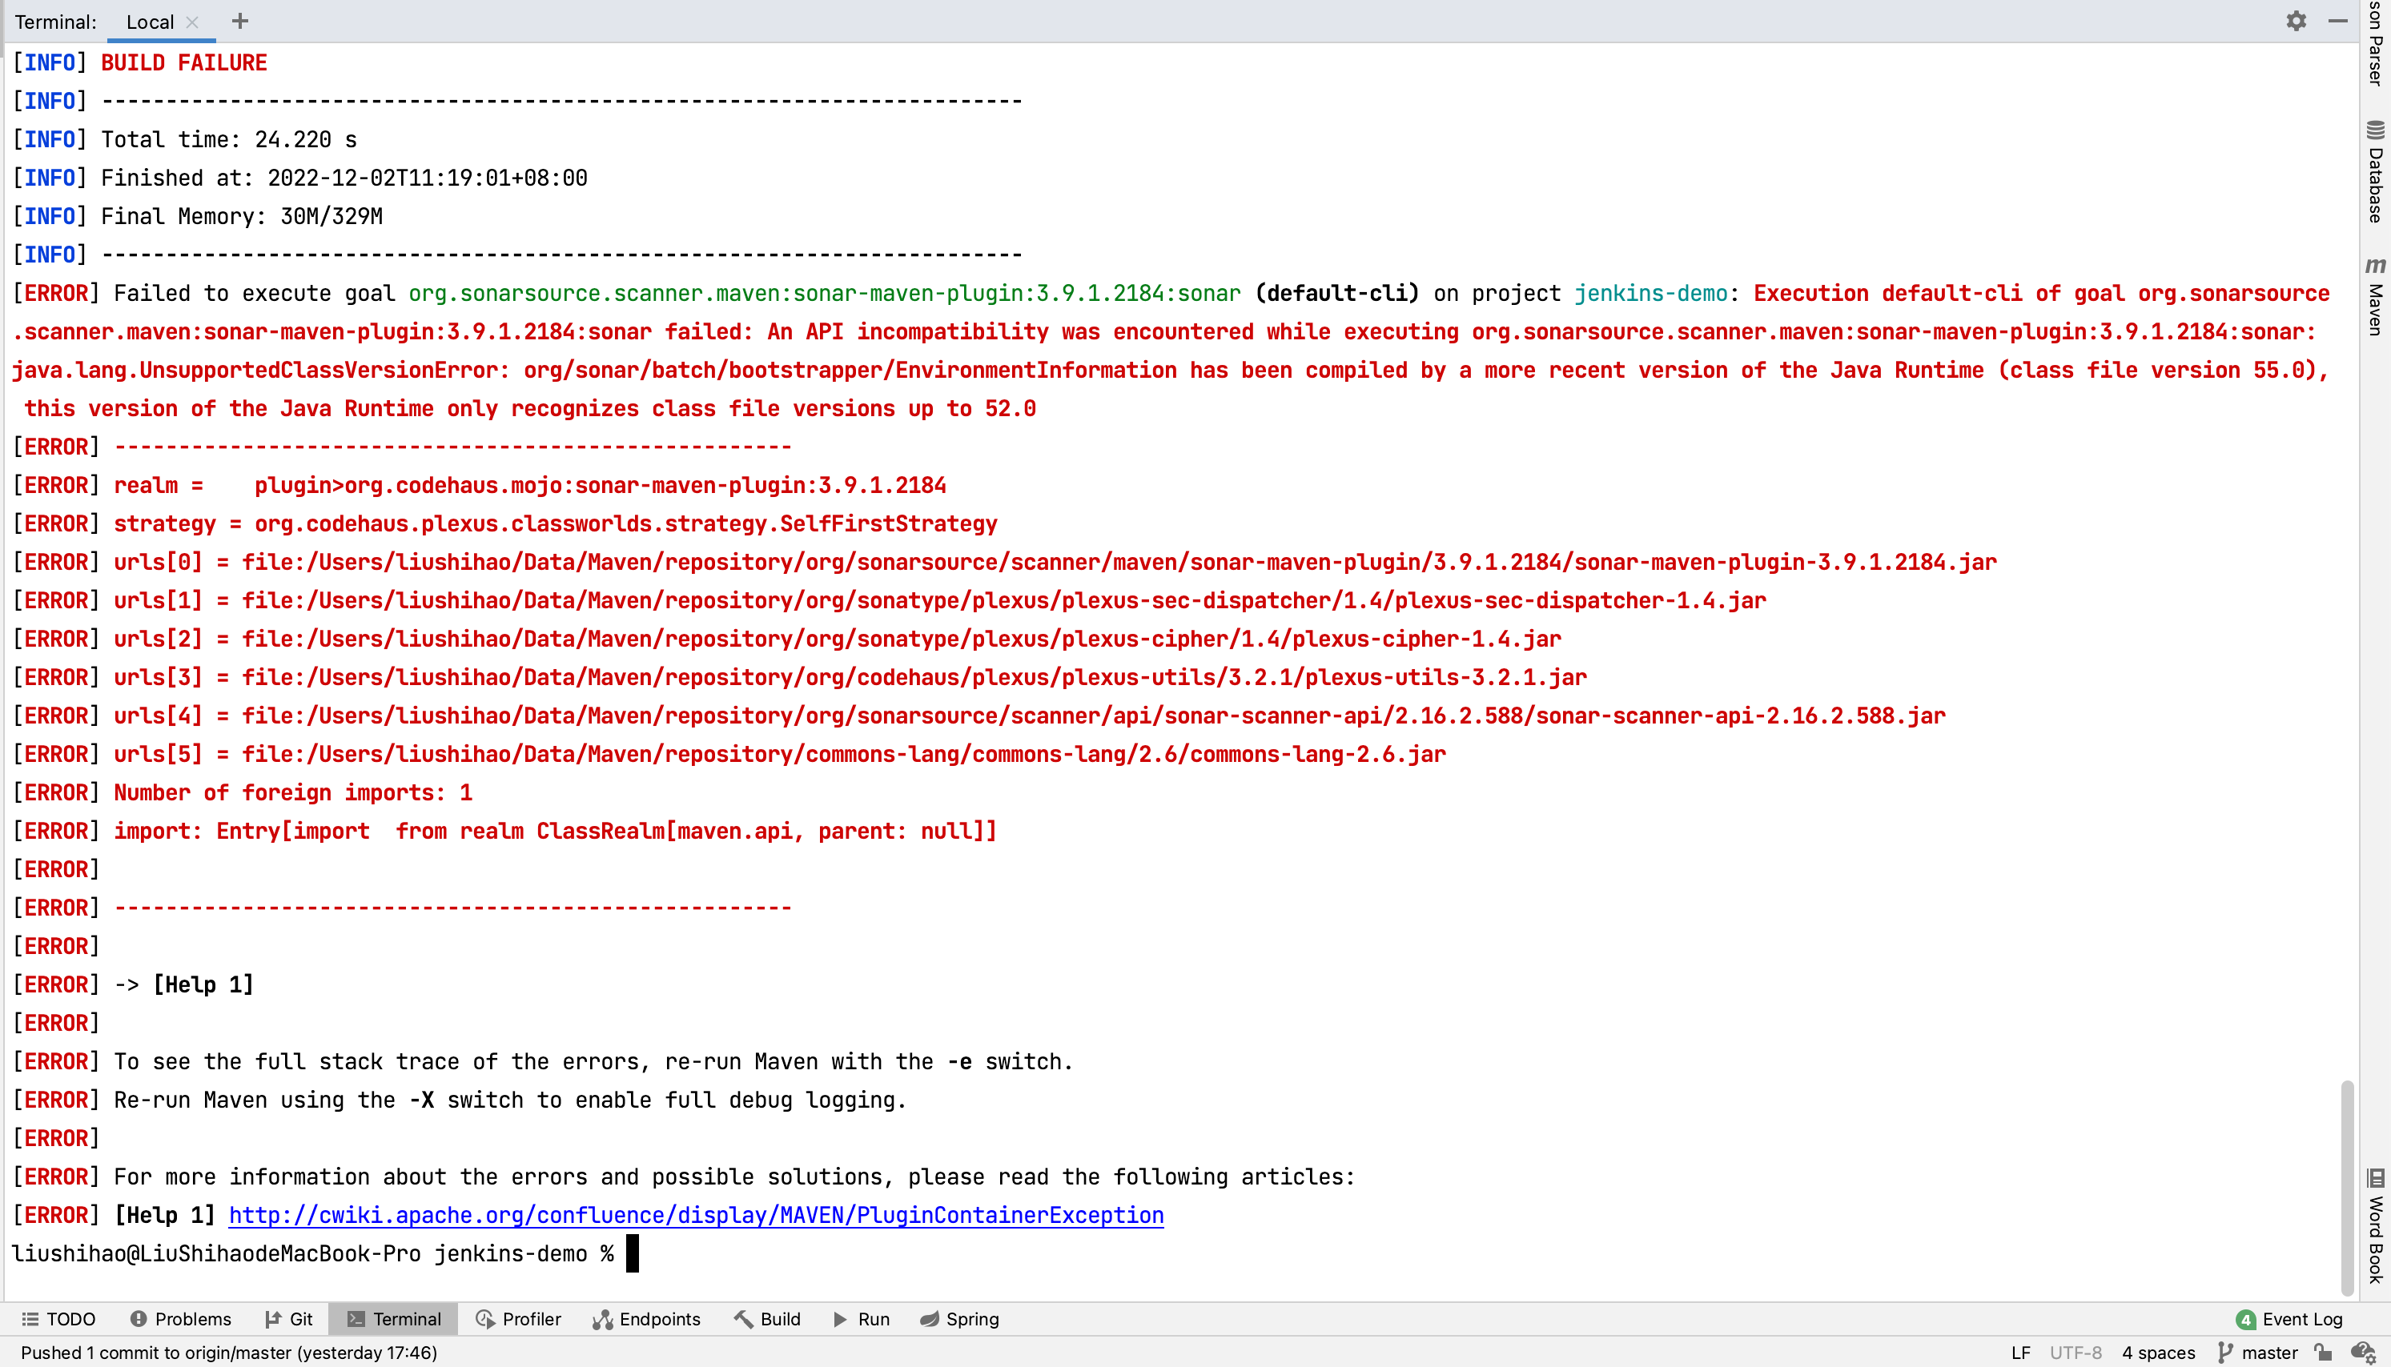Open the PluginContainerException help link

click(696, 1215)
